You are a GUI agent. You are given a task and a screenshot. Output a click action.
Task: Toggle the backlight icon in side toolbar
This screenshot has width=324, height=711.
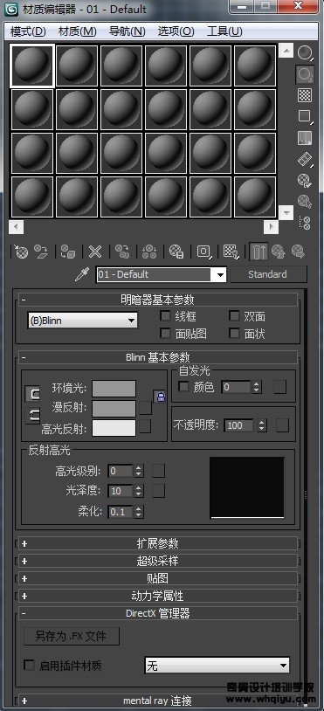tap(305, 74)
